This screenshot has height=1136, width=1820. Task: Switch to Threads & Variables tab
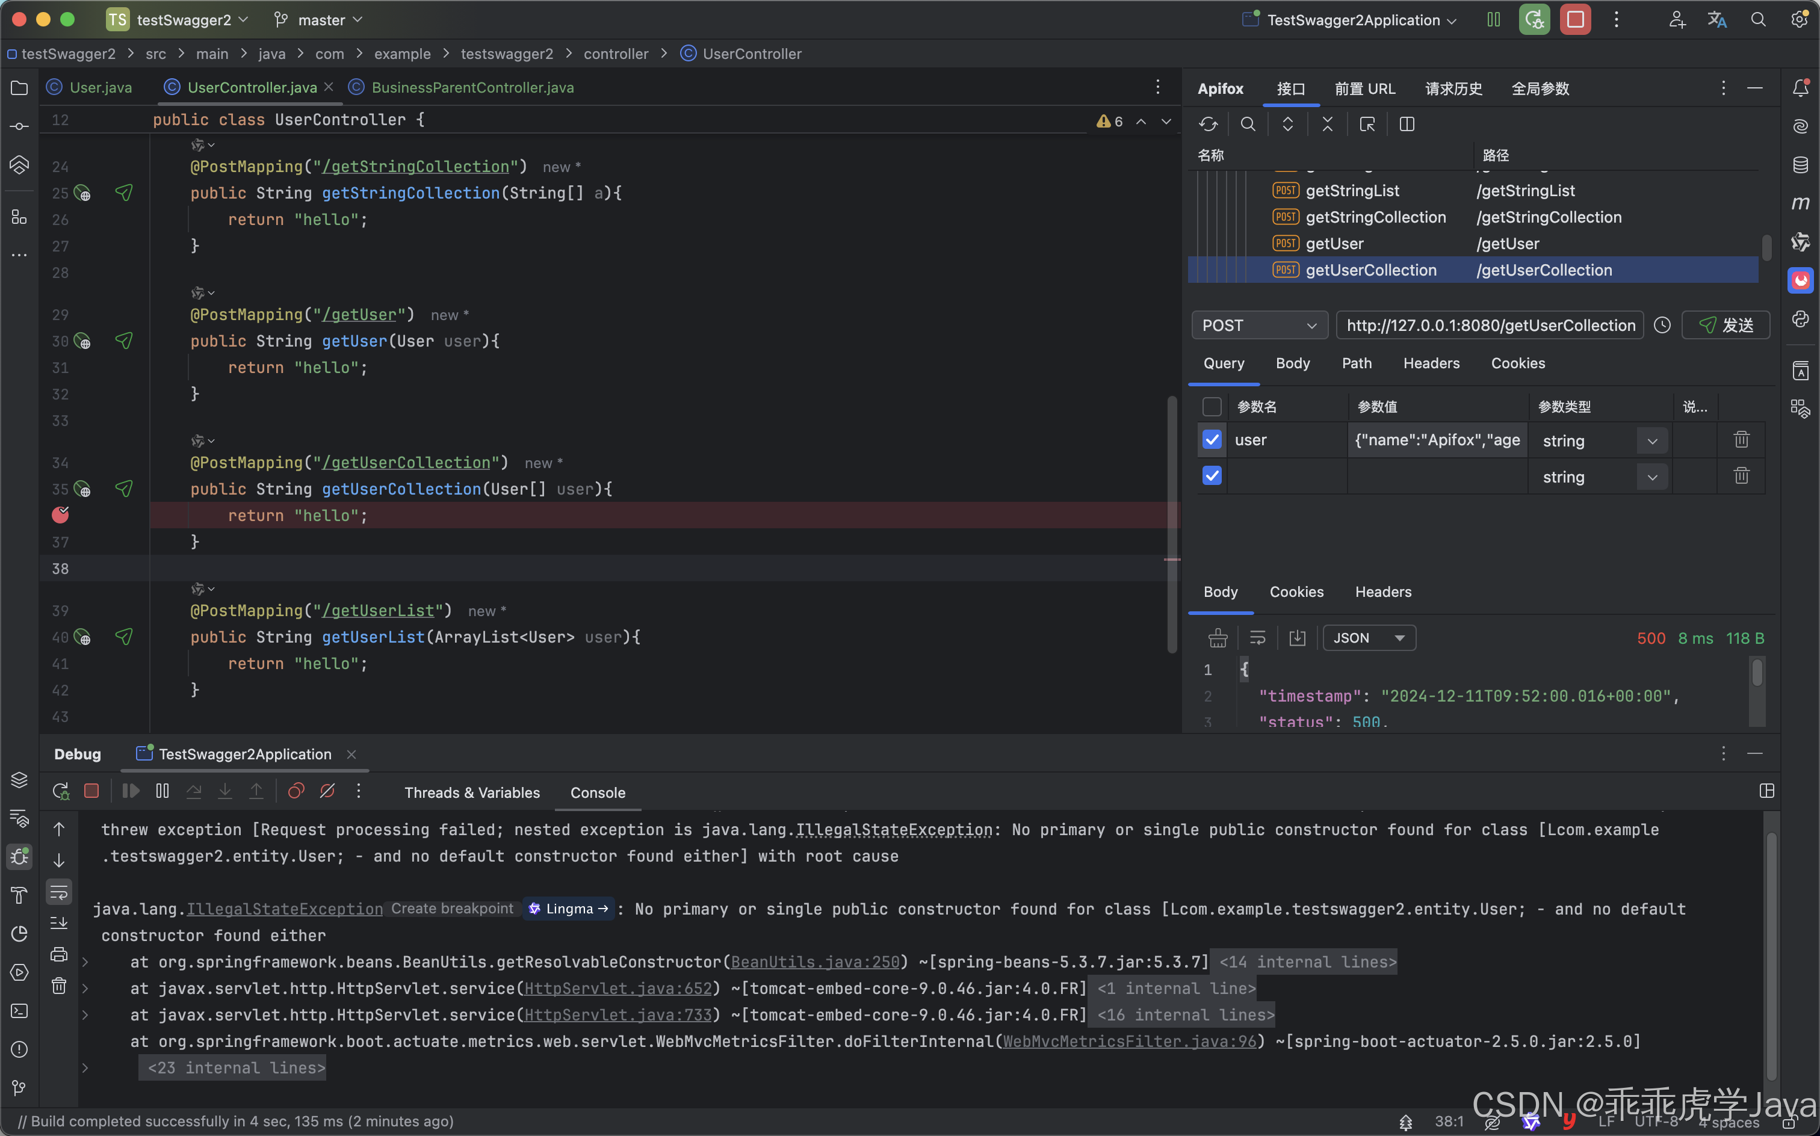click(472, 792)
